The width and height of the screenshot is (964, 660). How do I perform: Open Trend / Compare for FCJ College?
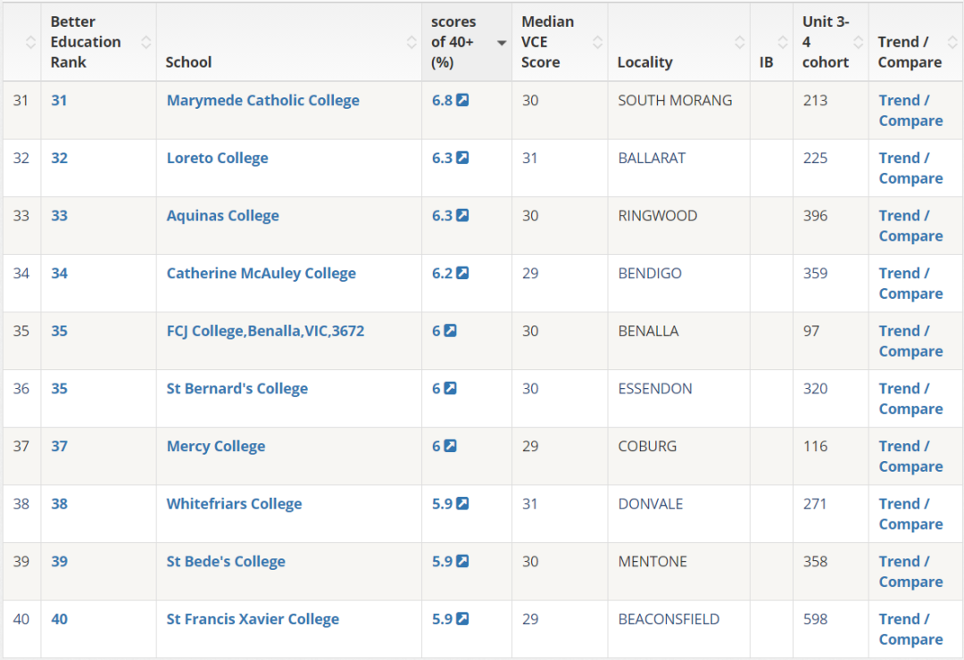[910, 341]
